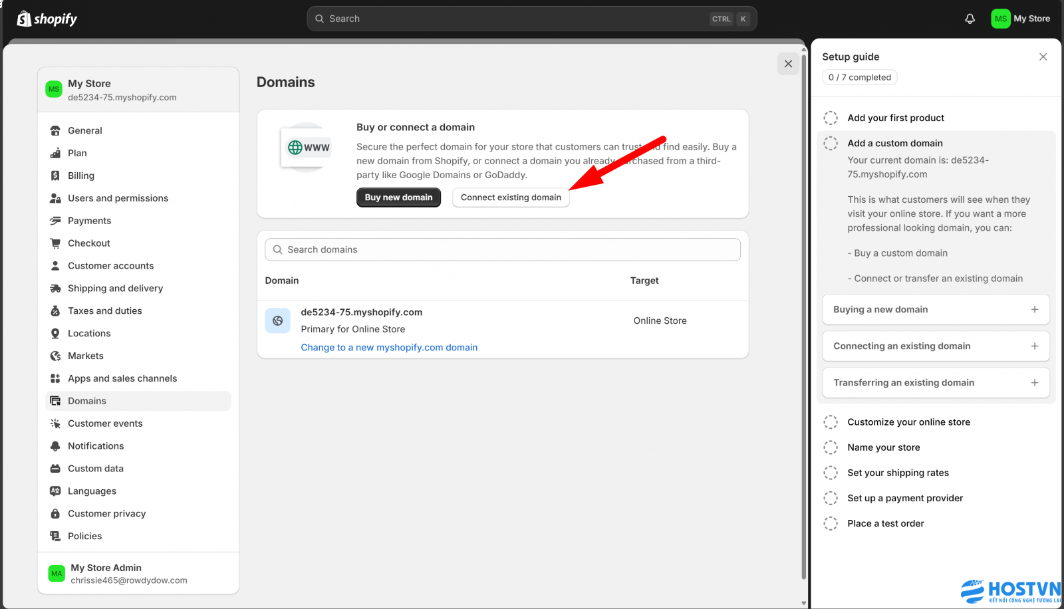This screenshot has height=609, width=1064.
Task: Click the Markets globe icon
Action: click(x=55, y=356)
